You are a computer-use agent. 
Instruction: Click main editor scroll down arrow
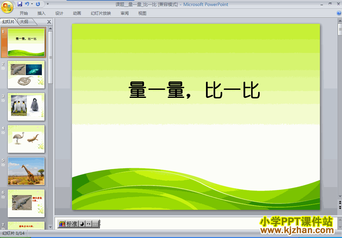pyautogui.click(x=340, y=196)
